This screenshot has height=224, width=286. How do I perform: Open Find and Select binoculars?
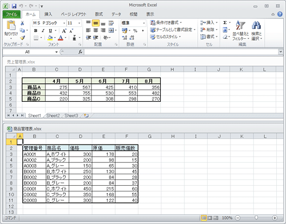(256, 30)
